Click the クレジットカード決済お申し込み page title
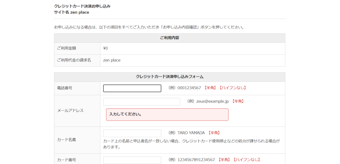Viewport: 340px width, 164px height. pyautogui.click(x=82, y=6)
